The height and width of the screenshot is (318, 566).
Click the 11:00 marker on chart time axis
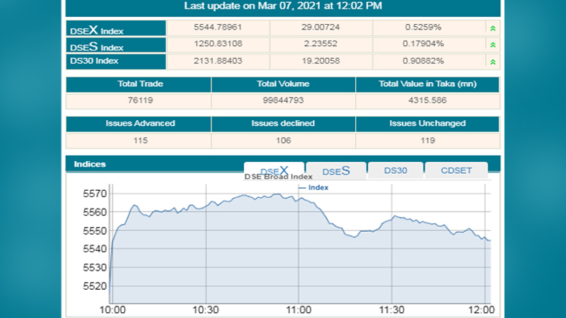coord(299,310)
